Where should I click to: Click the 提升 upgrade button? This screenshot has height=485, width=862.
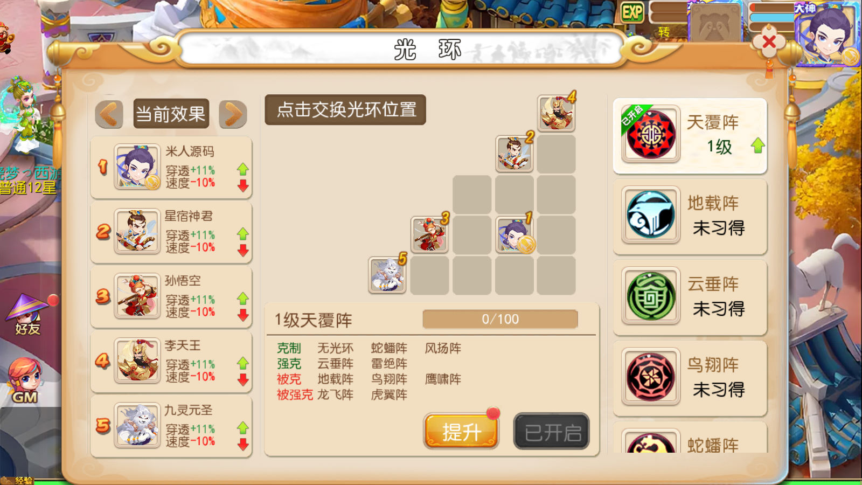pyautogui.click(x=461, y=431)
